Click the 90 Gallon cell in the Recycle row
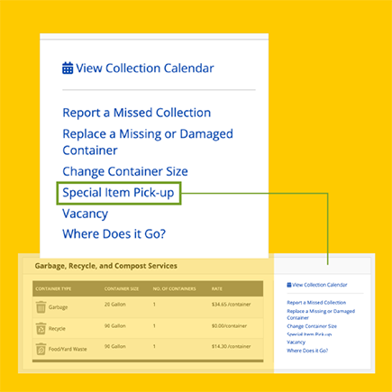The width and height of the screenshot is (392, 392). tap(115, 326)
